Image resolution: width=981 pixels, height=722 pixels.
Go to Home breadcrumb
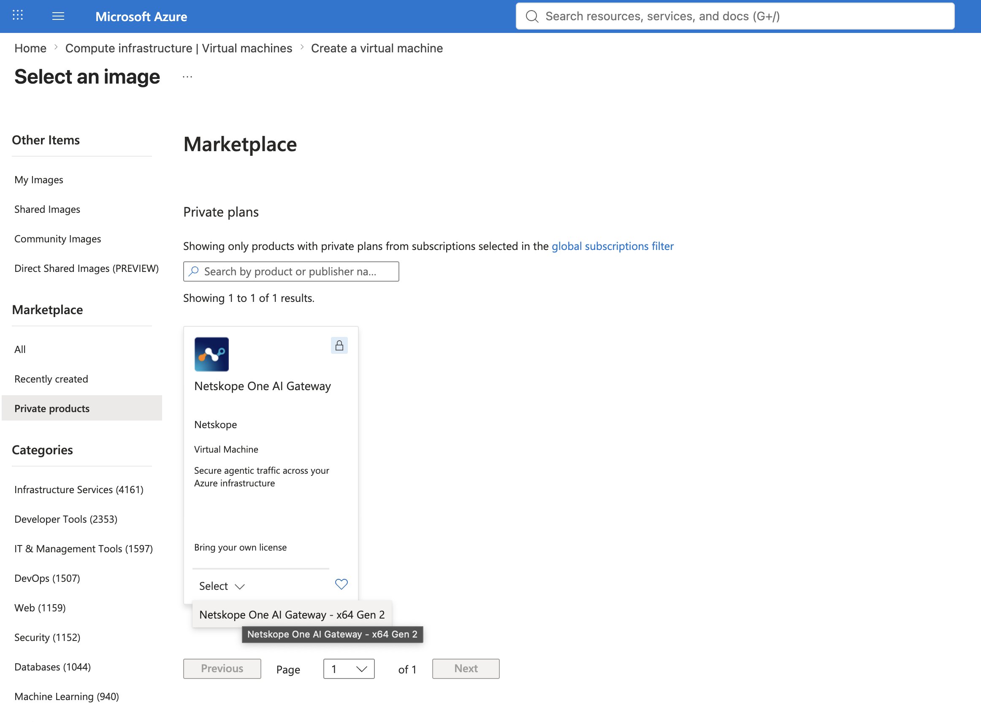click(30, 48)
